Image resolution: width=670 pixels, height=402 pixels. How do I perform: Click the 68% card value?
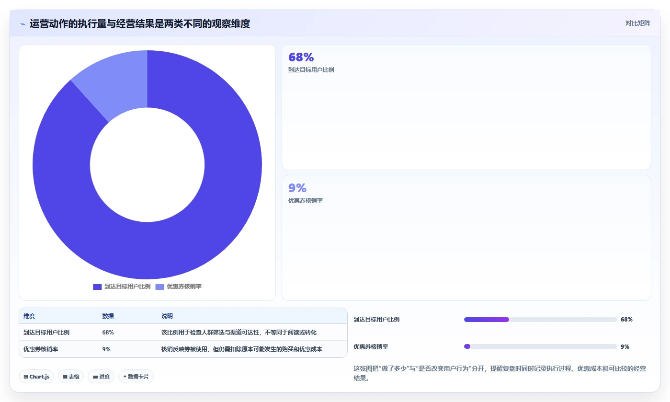(301, 57)
